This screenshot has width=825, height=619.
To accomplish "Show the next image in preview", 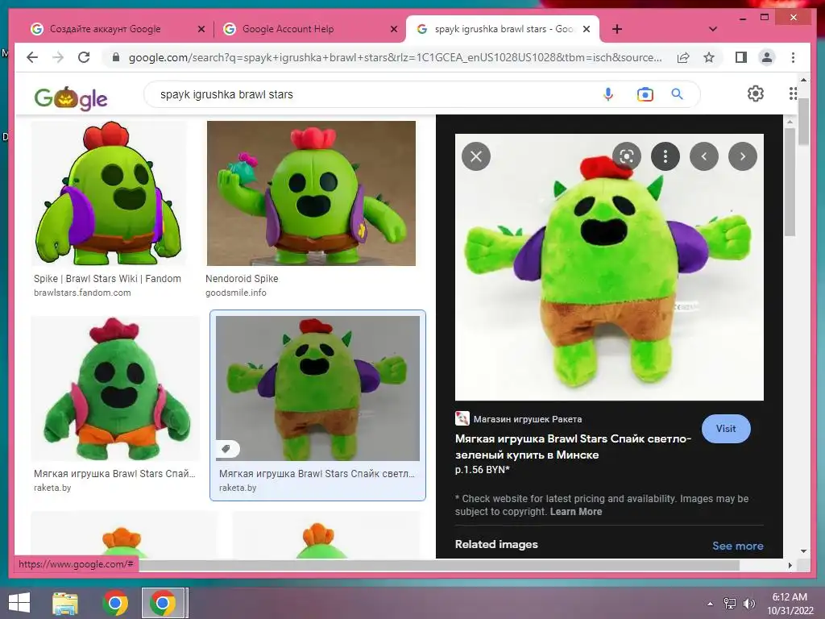I will [743, 156].
